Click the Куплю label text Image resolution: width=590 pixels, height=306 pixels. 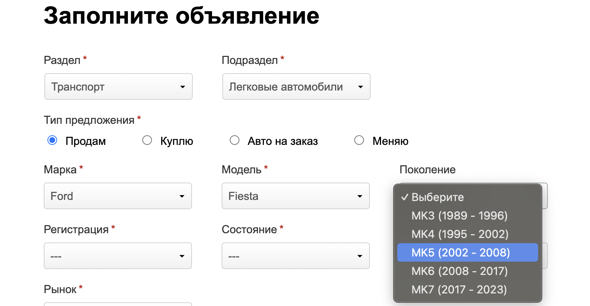tap(177, 141)
